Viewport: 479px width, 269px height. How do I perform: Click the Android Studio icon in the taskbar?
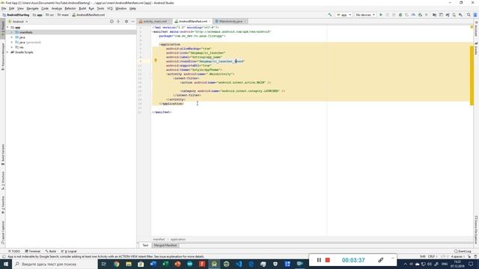[x=214, y=264]
